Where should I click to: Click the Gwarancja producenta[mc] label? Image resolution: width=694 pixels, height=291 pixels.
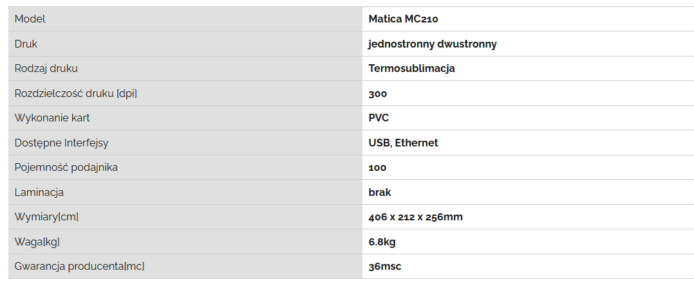click(79, 267)
